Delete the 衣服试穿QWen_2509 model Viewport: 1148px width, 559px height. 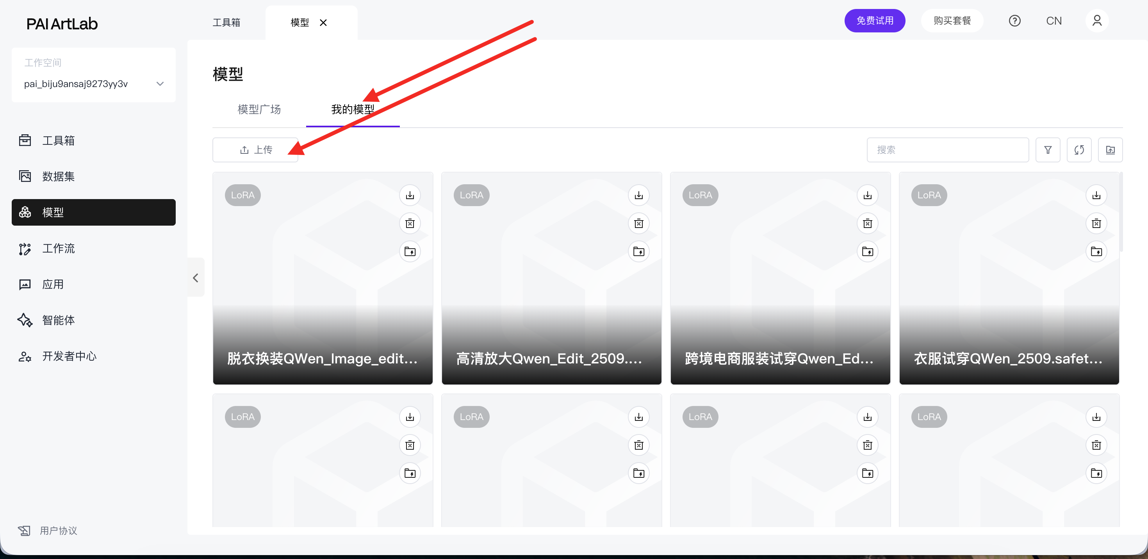pos(1096,223)
